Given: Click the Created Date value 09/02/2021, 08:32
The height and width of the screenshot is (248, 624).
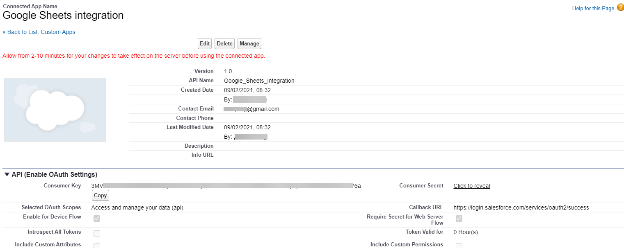Looking at the screenshot, I should coord(247,90).
